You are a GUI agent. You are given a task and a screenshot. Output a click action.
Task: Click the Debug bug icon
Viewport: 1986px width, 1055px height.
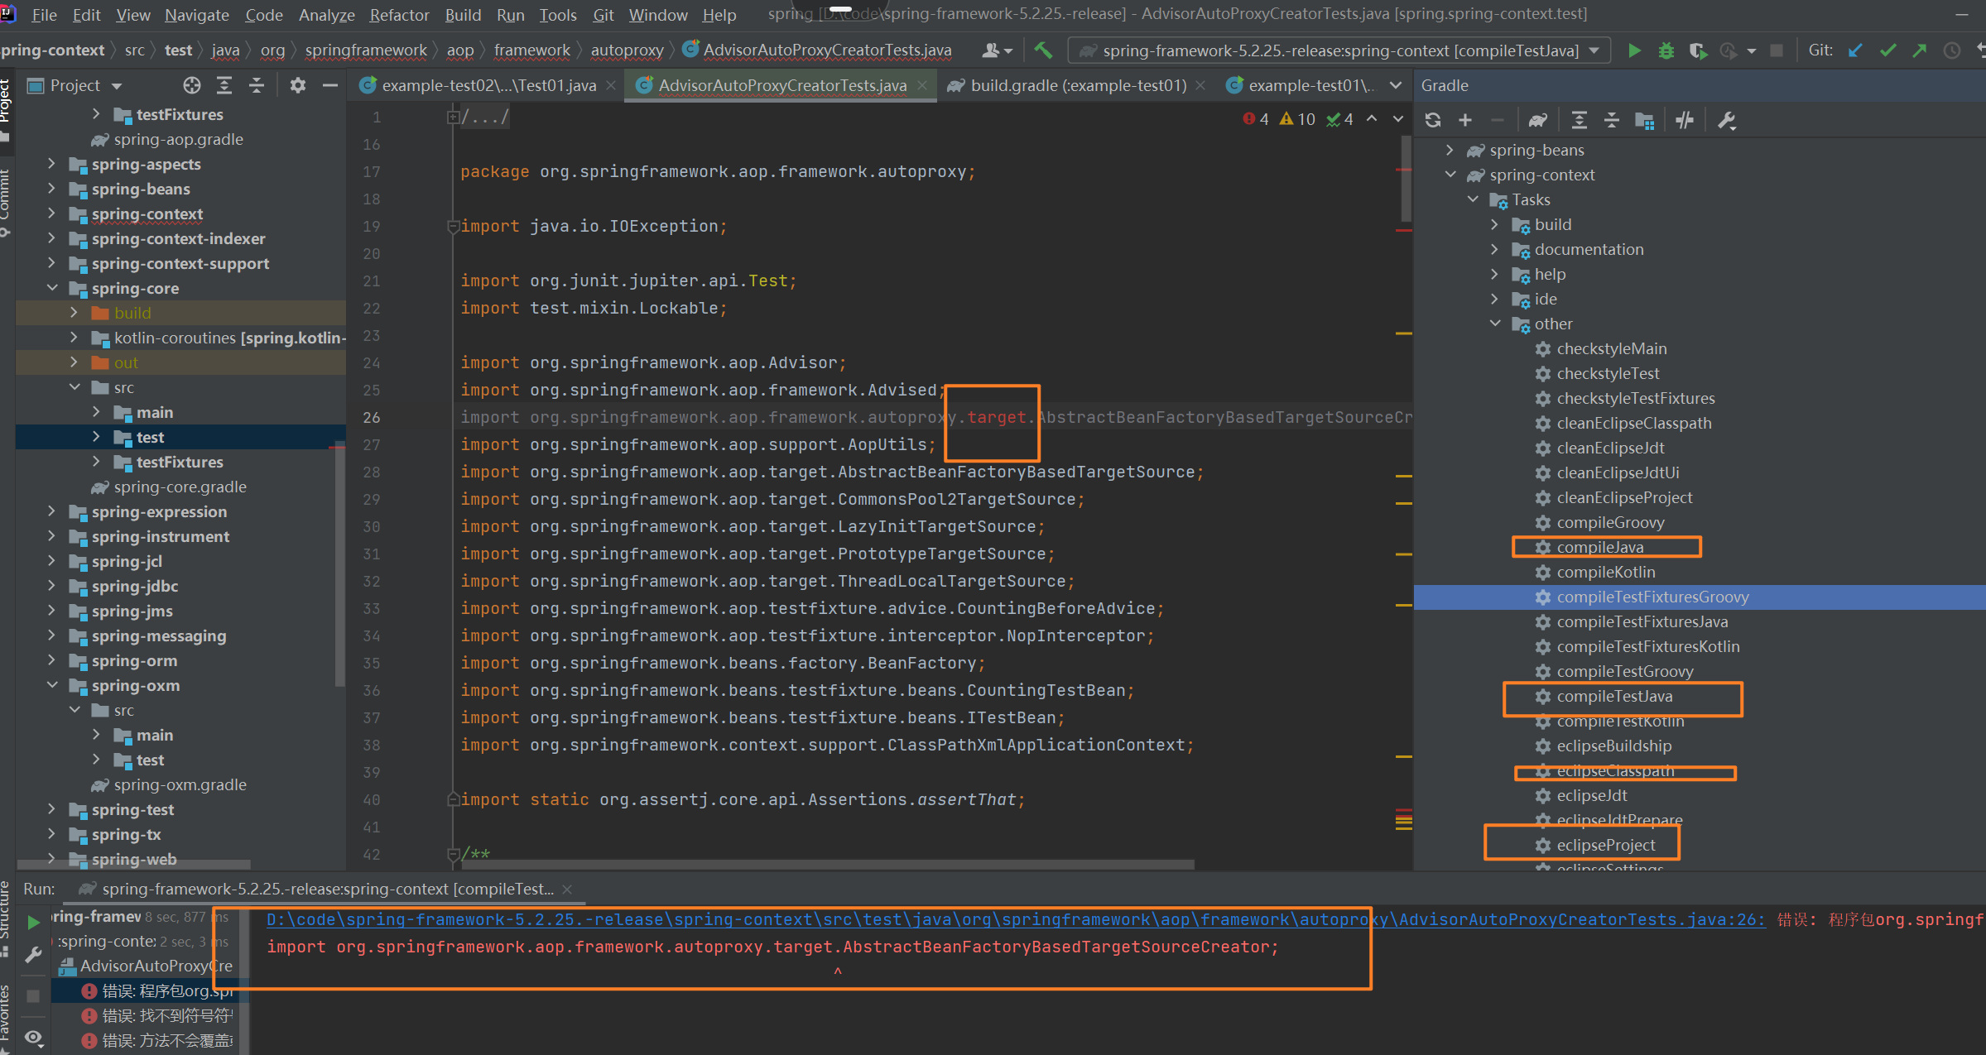point(1666,50)
